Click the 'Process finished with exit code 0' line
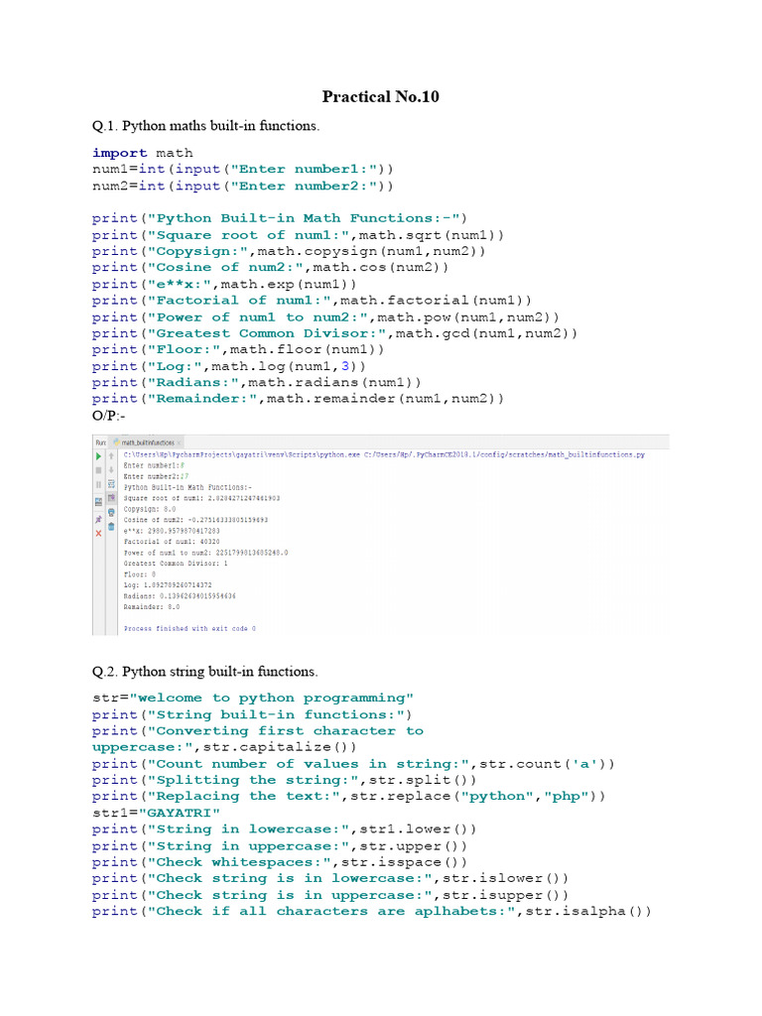The image size is (762, 1016). [190, 628]
